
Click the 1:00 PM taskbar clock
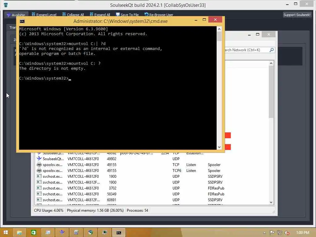pyautogui.click(x=302, y=233)
